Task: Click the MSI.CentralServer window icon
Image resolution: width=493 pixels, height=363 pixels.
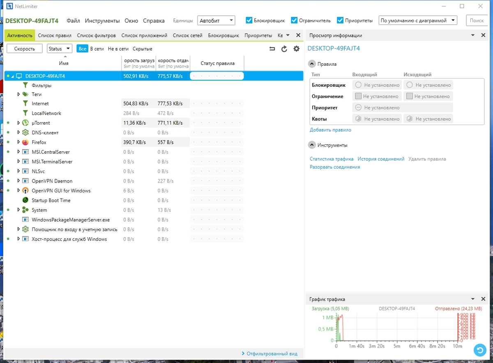Action: click(x=25, y=152)
